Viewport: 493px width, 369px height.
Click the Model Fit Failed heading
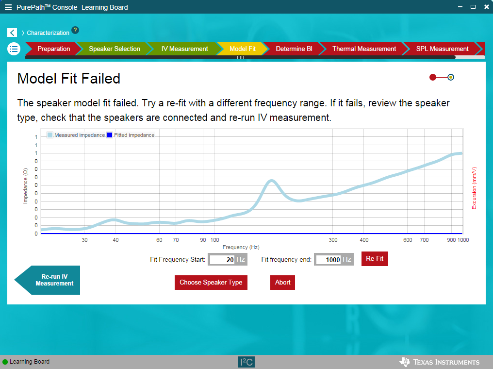[x=68, y=79]
